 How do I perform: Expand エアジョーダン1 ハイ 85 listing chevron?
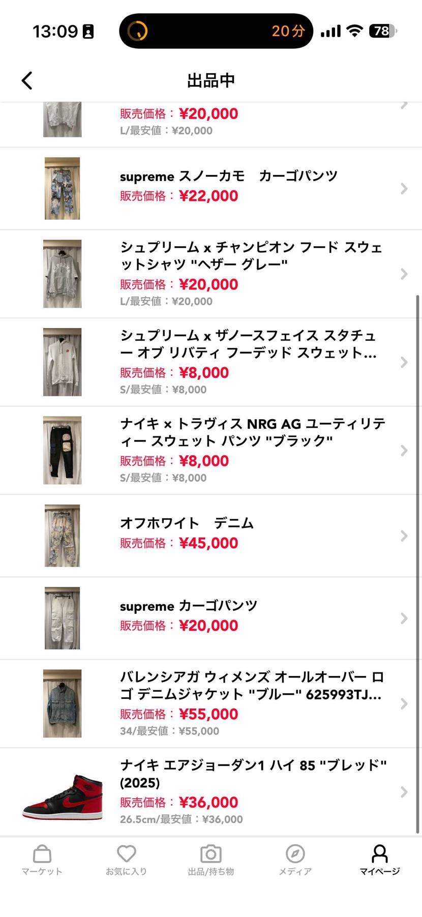tap(404, 792)
